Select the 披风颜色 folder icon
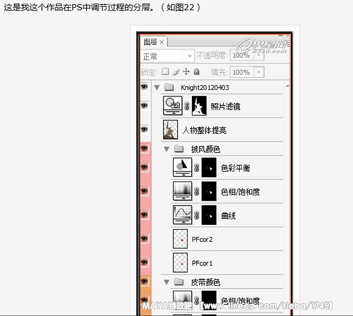The width and height of the screenshot is (353, 316). [179, 148]
